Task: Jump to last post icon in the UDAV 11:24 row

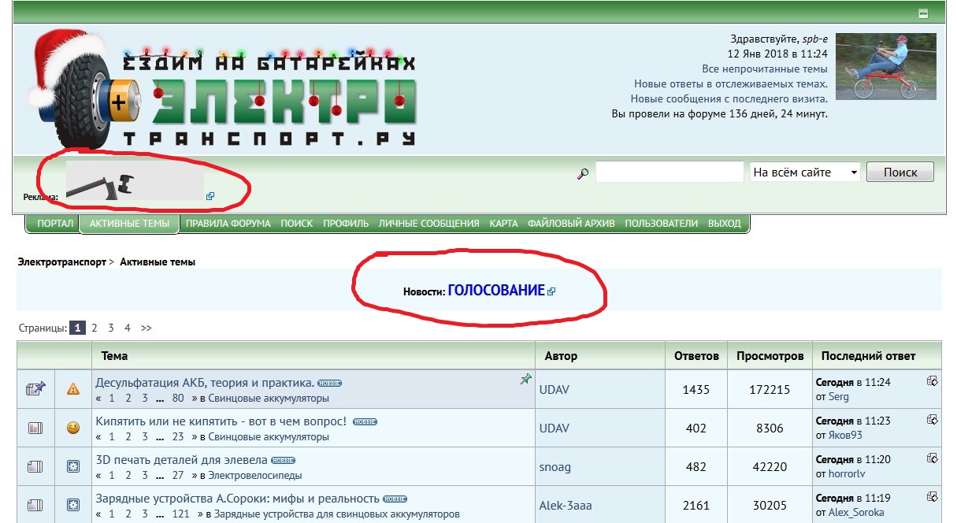Action: coord(933,381)
